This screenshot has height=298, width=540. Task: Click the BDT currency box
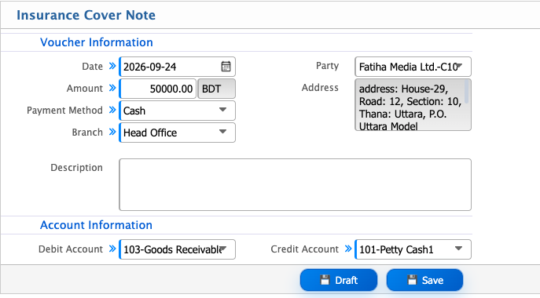217,89
